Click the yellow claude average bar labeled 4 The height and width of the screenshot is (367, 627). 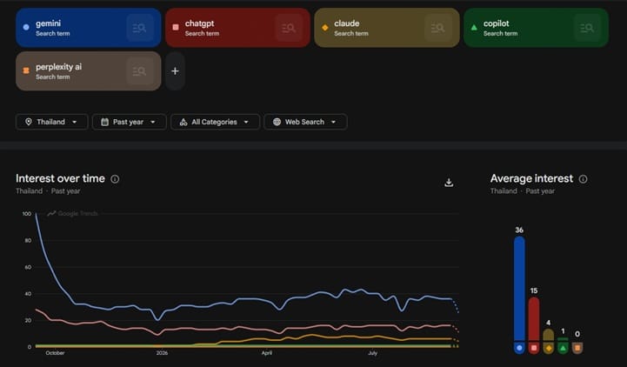click(548, 335)
